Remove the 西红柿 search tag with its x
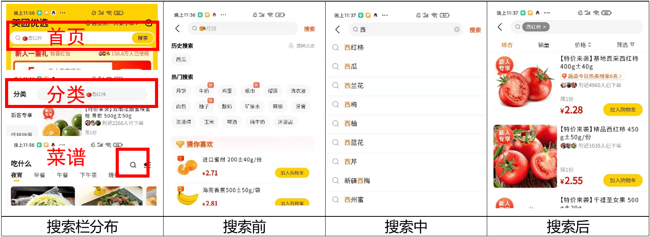650x237 pixels. 544,27
